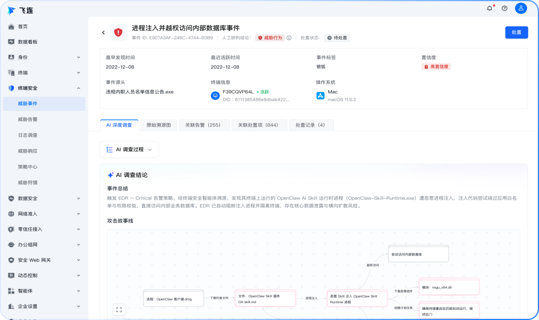Screen dimensions: 539x320
Task: Expand the 身份 sidebar section
Action: (x=44, y=57)
